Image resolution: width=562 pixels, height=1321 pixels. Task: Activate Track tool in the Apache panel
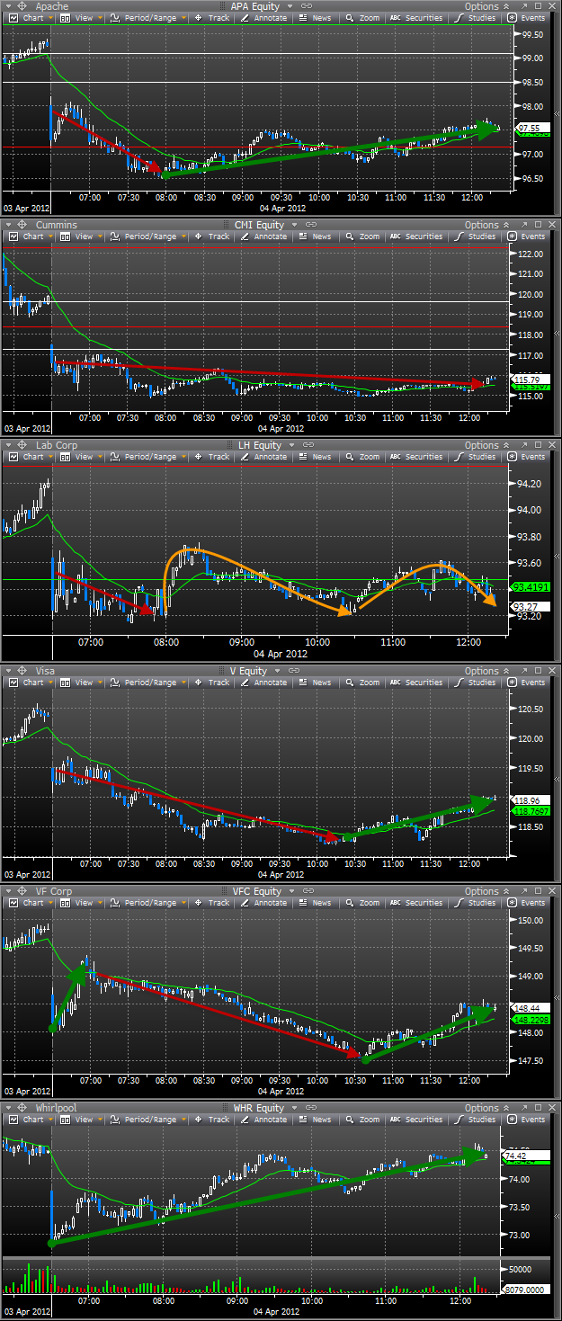[212, 18]
